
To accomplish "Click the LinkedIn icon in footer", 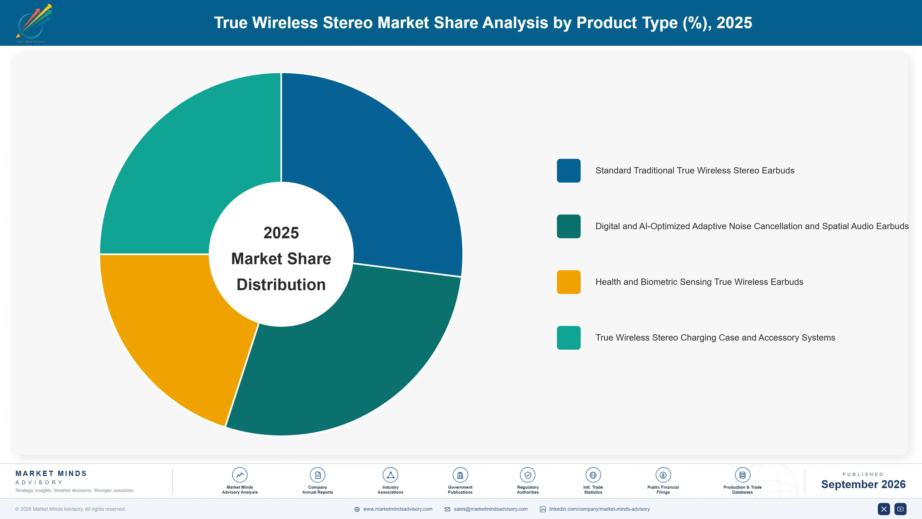I will point(543,509).
